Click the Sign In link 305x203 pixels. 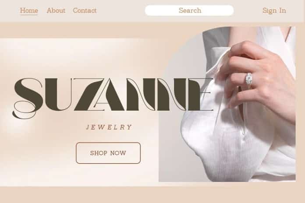pos(274,10)
